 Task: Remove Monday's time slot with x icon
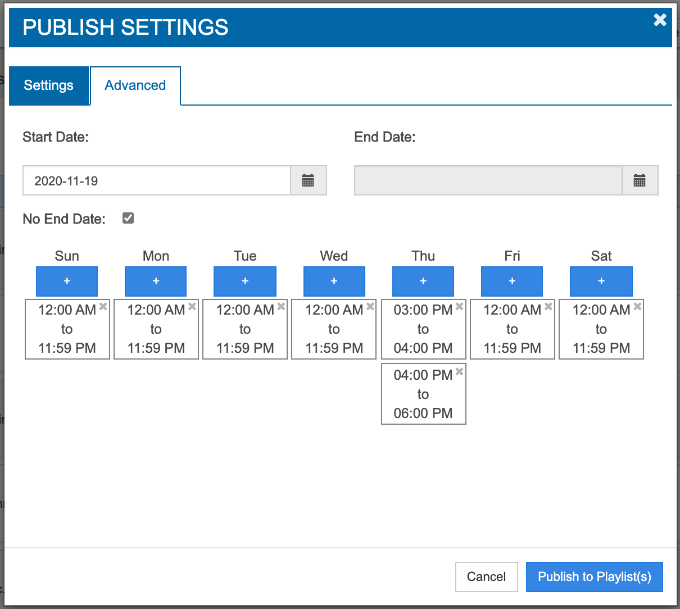[x=192, y=306]
